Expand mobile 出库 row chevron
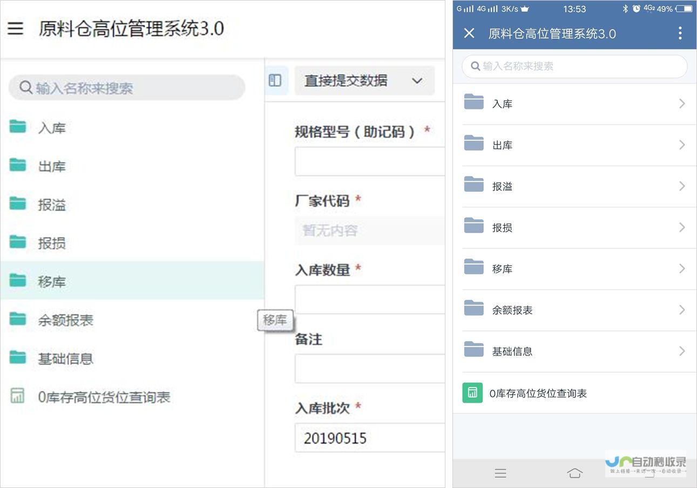This screenshot has height=488, width=697. pos(682,145)
